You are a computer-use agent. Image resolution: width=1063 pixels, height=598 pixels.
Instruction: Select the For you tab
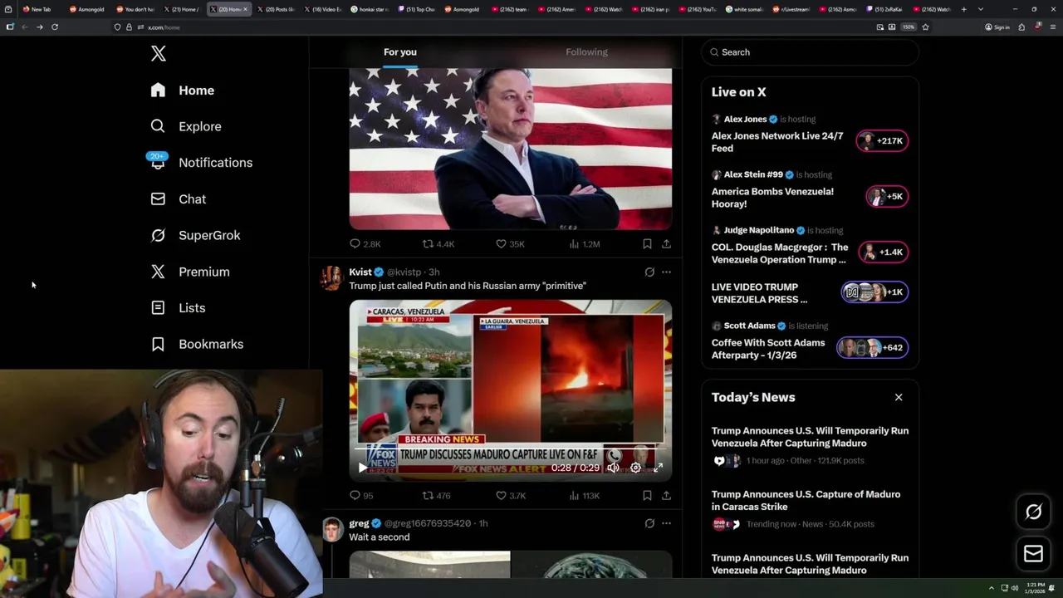(x=400, y=51)
